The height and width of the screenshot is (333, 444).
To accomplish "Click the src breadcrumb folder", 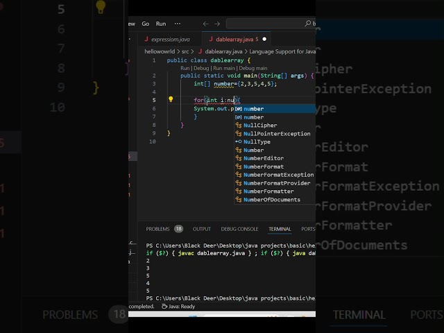I will point(185,51).
